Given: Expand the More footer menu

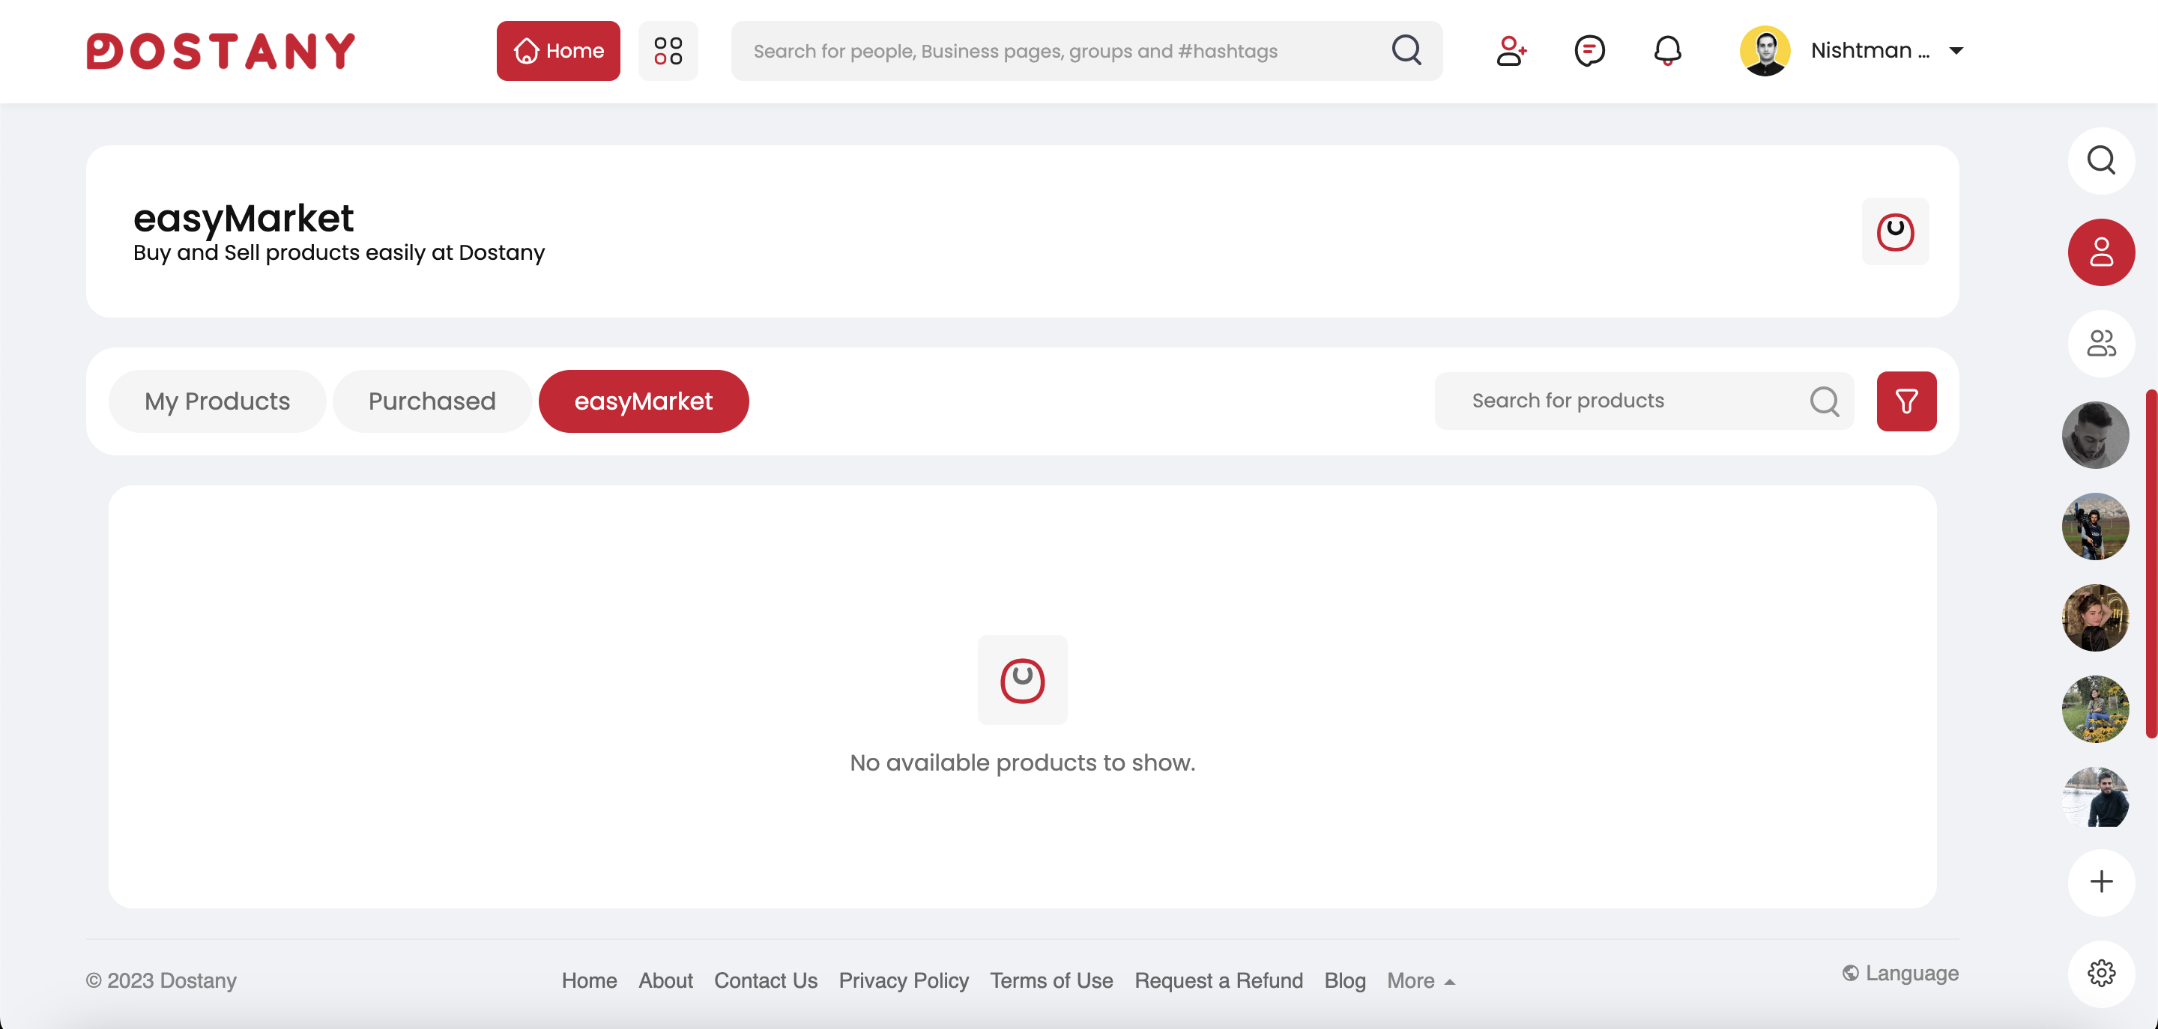Looking at the screenshot, I should [1421, 980].
